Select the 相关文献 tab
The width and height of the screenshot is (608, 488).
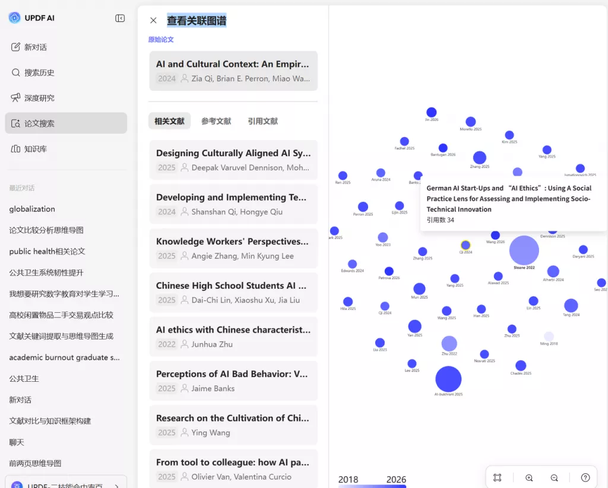click(169, 121)
